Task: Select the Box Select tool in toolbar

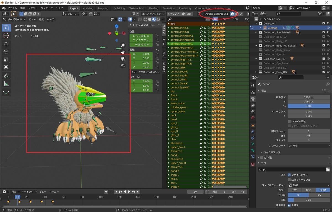Action: point(6,28)
